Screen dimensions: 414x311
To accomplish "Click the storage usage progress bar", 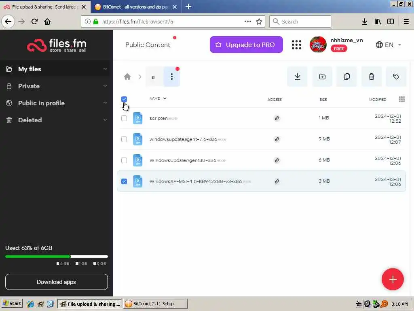I will (x=57, y=256).
